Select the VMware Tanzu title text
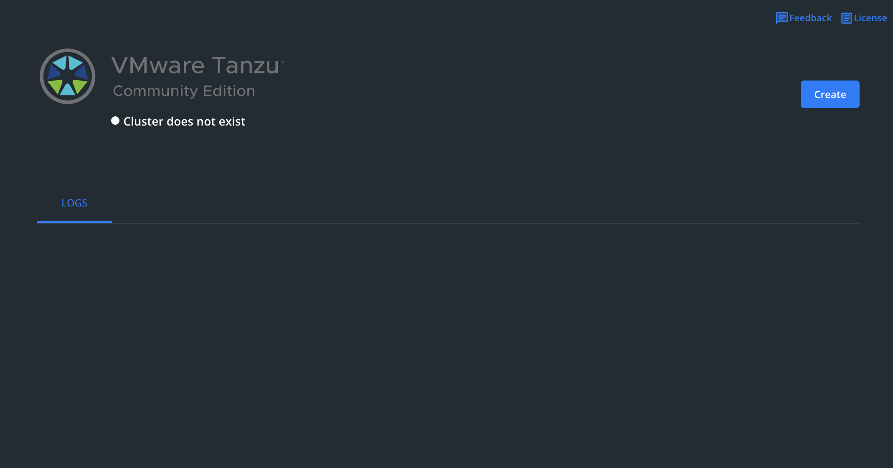893x468 pixels. (x=196, y=65)
